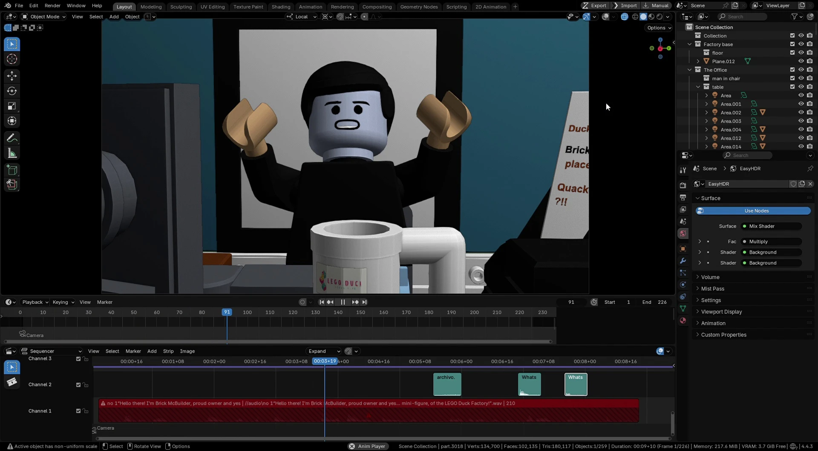Toggle auto keying record button

(x=302, y=302)
